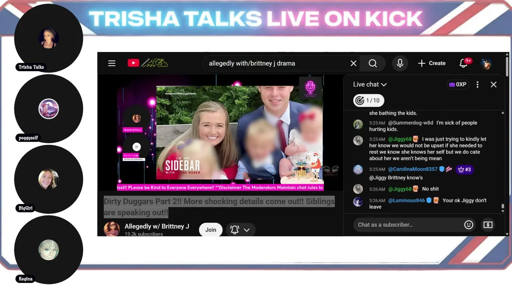The image size is (512, 288).
Task: Click the CarolinaMoon8357 chat avatar
Action: 358,170
